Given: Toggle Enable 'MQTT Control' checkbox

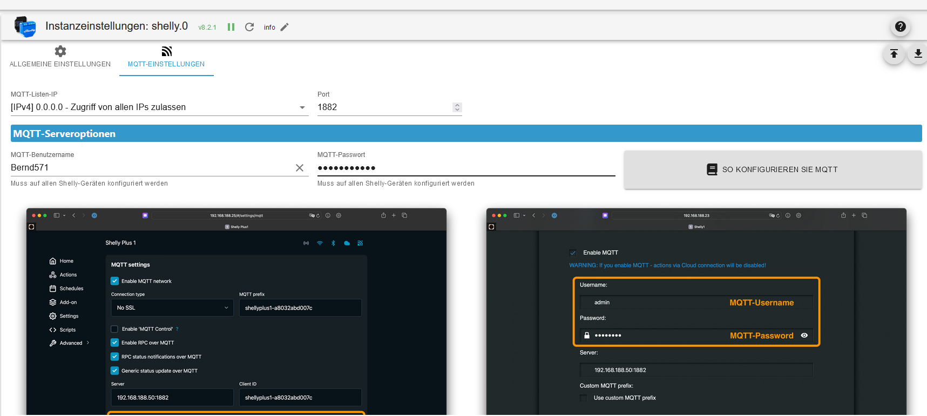Looking at the screenshot, I should click(114, 329).
